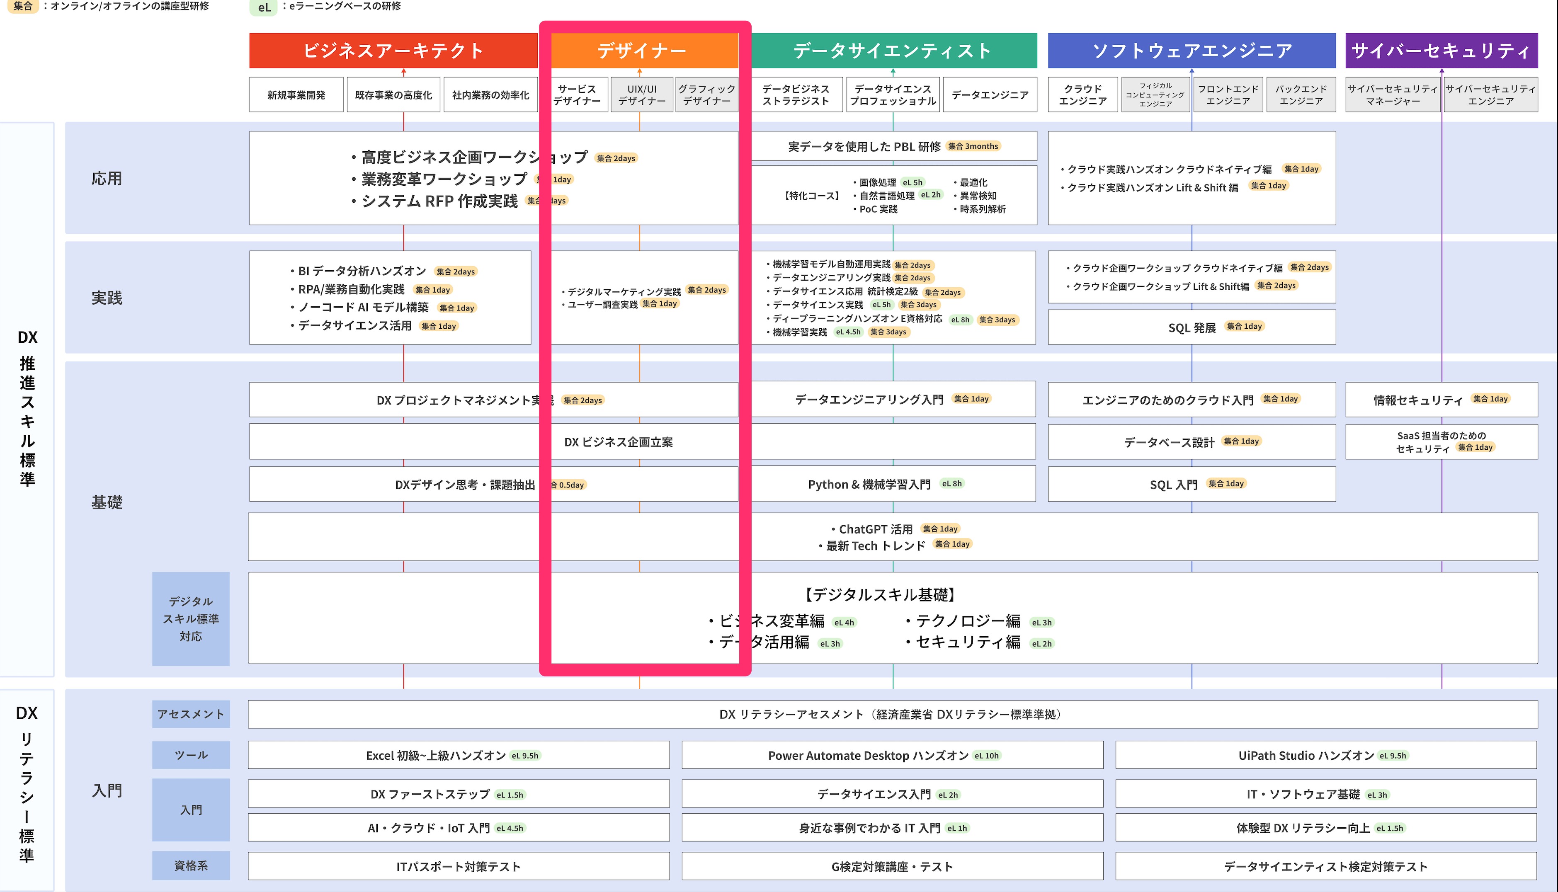The height and width of the screenshot is (892, 1558).
Task: Click the ソフトウェアエンジニア header
Action: tap(1191, 50)
